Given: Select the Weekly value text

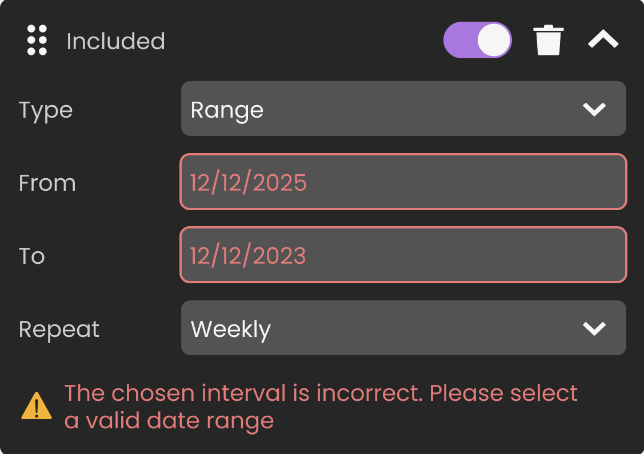Looking at the screenshot, I should coord(230,330).
